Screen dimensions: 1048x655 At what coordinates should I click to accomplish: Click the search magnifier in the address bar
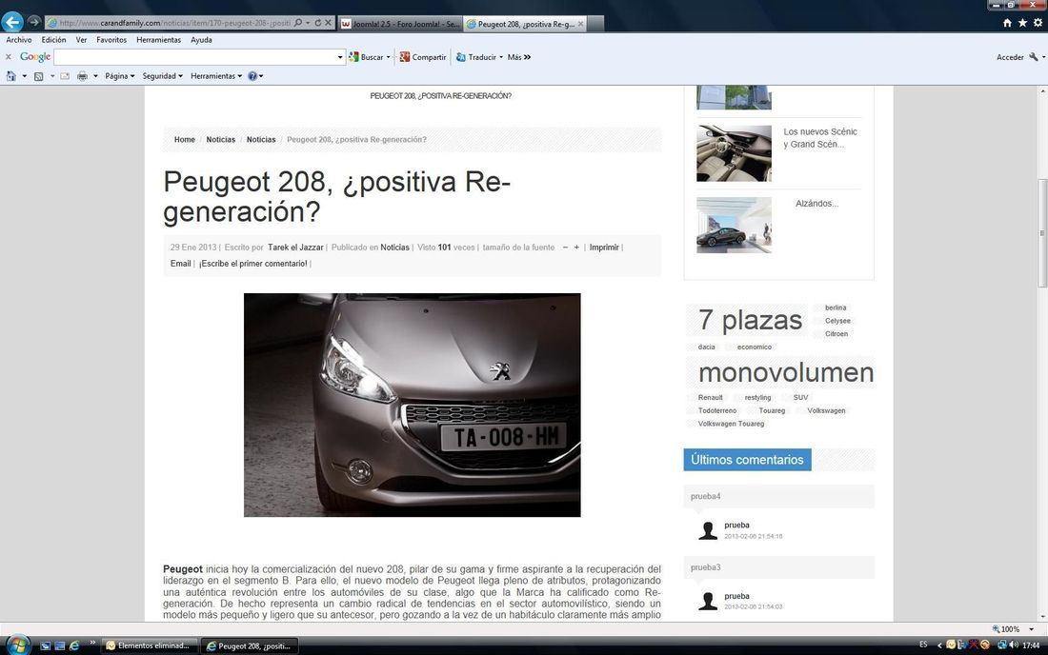pyautogui.click(x=298, y=23)
